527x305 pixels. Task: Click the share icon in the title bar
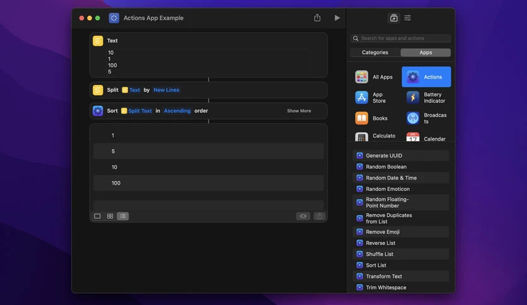coord(317,18)
